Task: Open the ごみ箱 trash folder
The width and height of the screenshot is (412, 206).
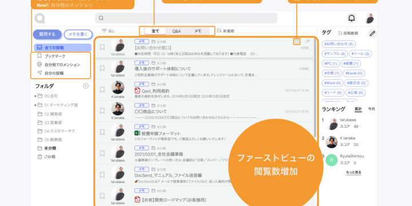Action: [x=46, y=157]
